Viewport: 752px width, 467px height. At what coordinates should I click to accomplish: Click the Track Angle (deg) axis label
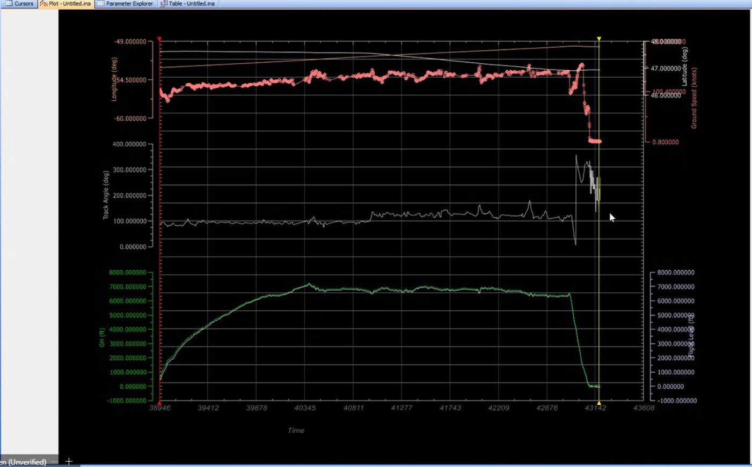coord(106,195)
